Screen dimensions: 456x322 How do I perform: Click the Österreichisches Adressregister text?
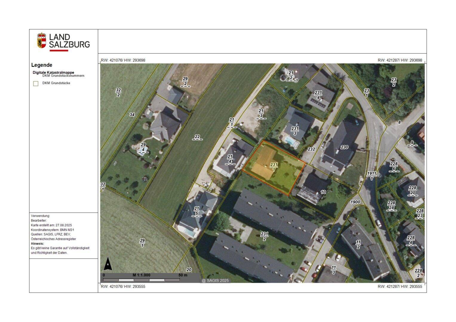(53, 239)
